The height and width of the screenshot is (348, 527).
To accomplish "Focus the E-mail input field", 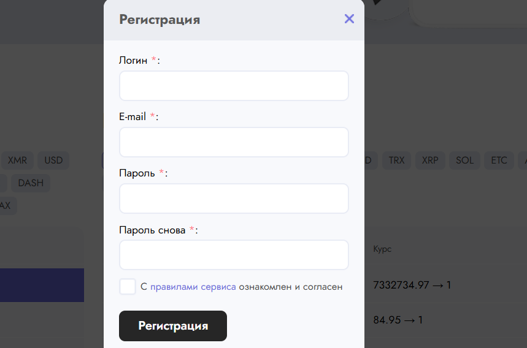I will pyautogui.click(x=234, y=142).
